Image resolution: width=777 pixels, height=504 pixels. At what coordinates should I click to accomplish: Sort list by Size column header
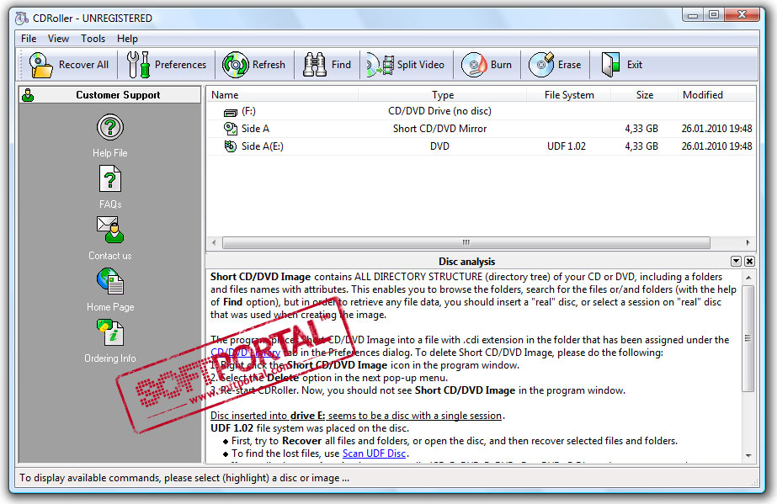pos(644,94)
